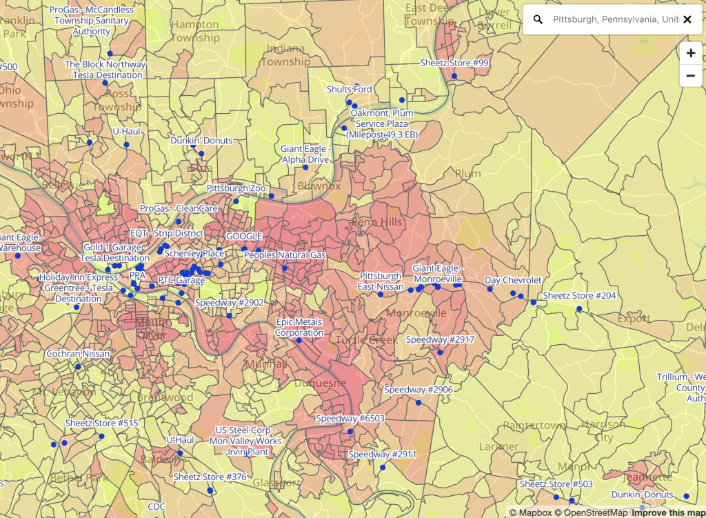Screen dimensions: 706x518
Task: Select the Speedway #6503 marker
Action: click(x=350, y=431)
